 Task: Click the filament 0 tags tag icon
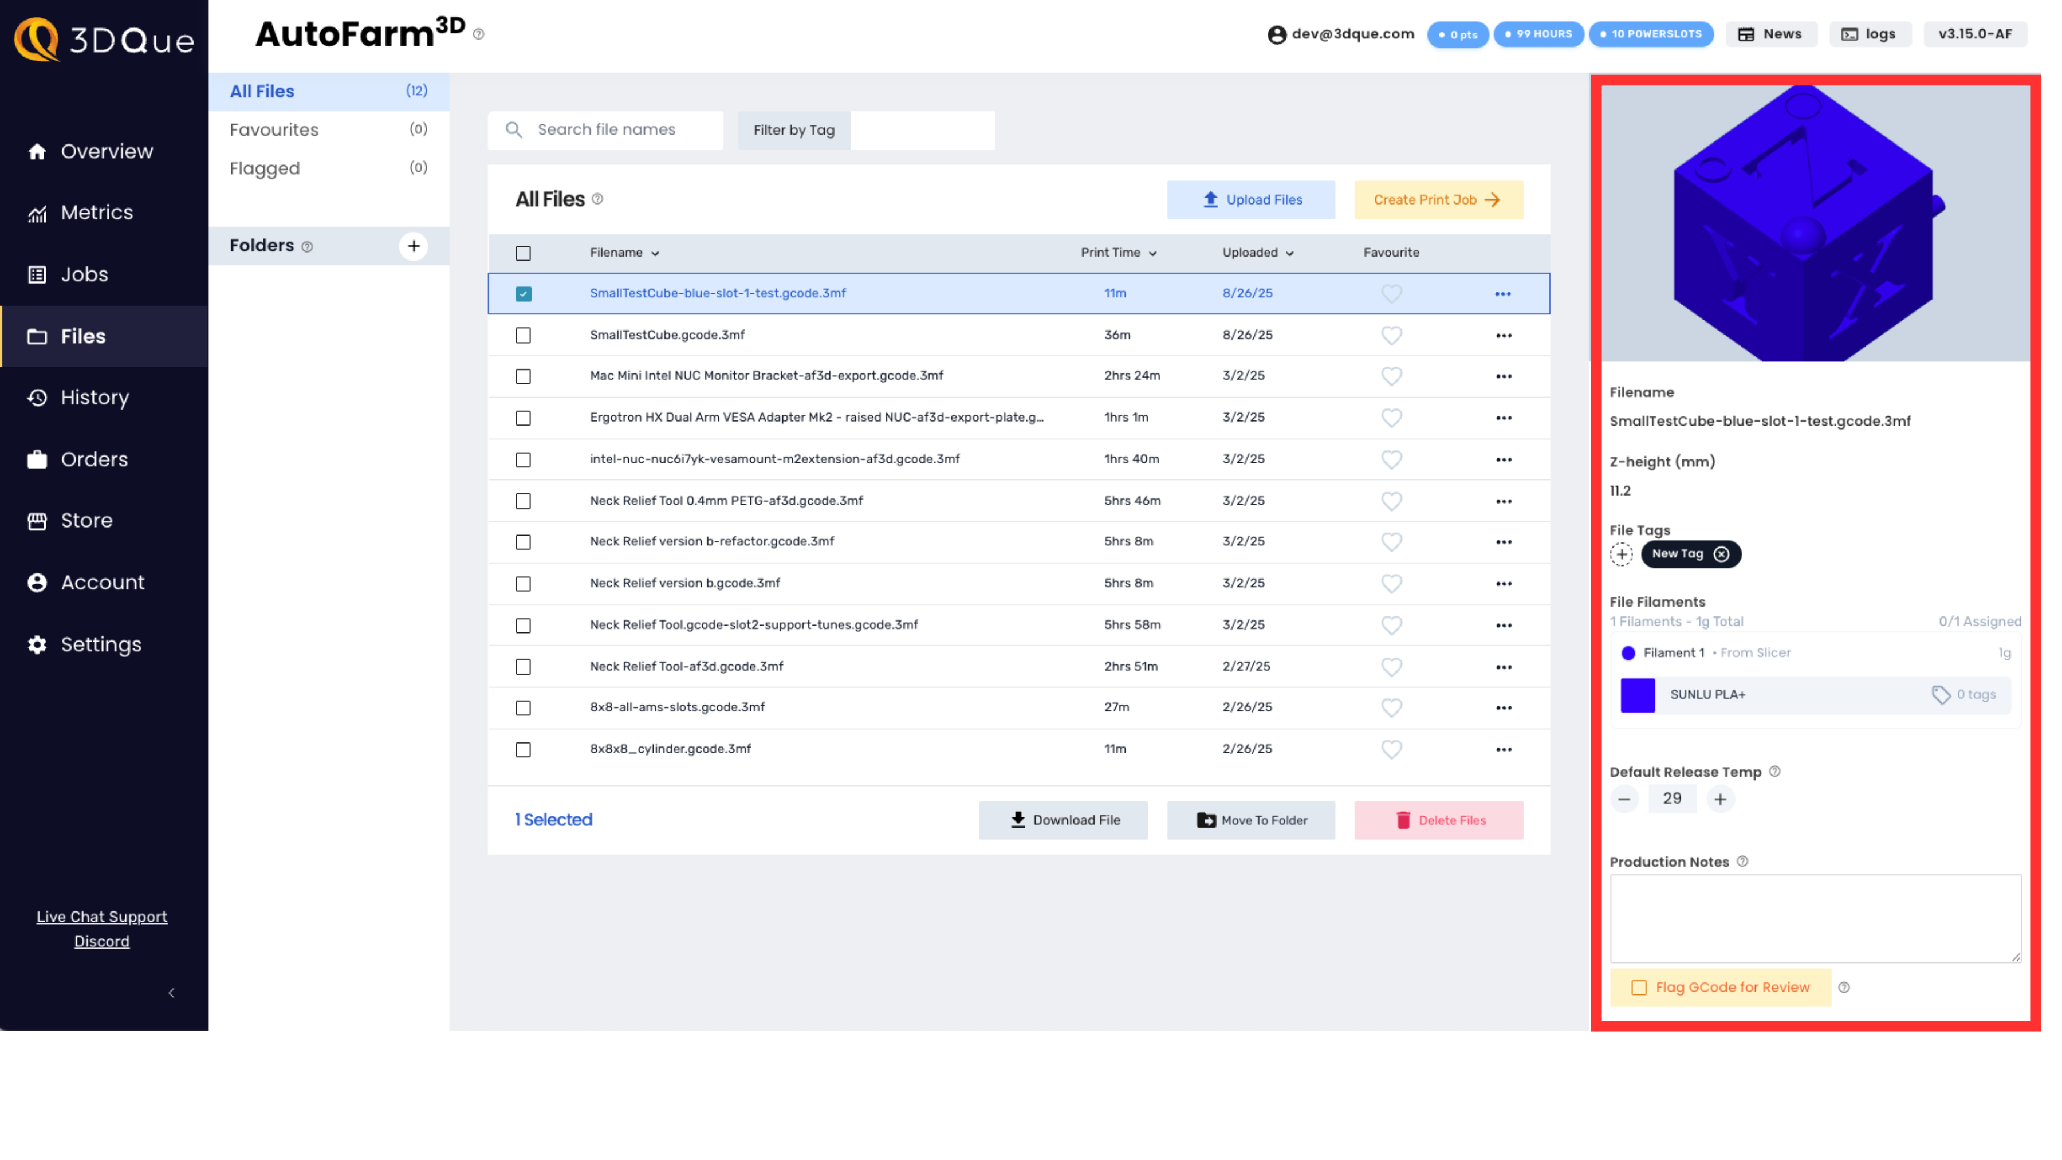coord(1941,694)
